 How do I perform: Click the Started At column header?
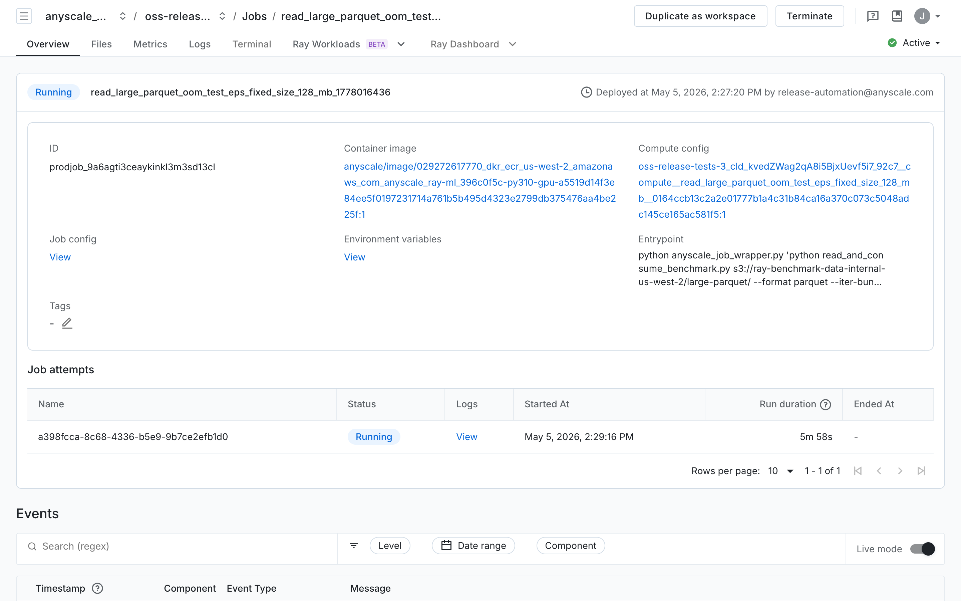pos(547,404)
